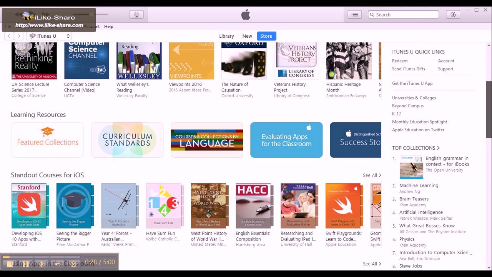The image size is (492, 277).
Task: Open Courses & Collections by Language banner
Action: click(x=207, y=140)
